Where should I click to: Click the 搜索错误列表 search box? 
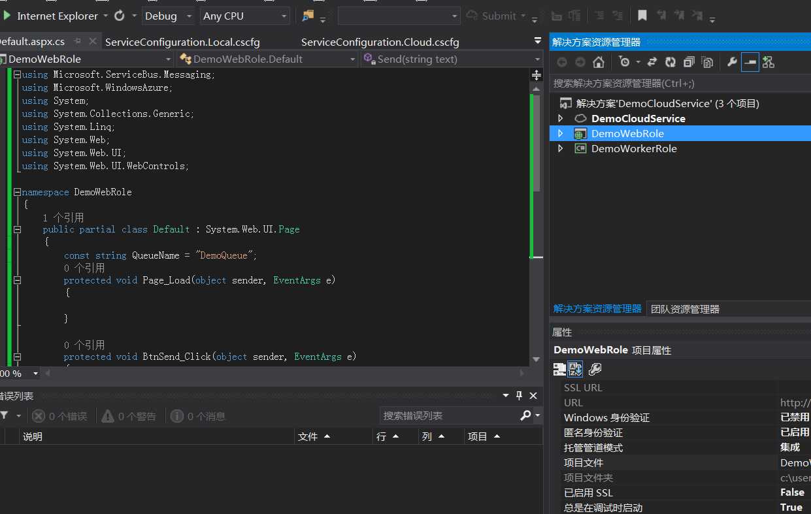pyautogui.click(x=451, y=415)
